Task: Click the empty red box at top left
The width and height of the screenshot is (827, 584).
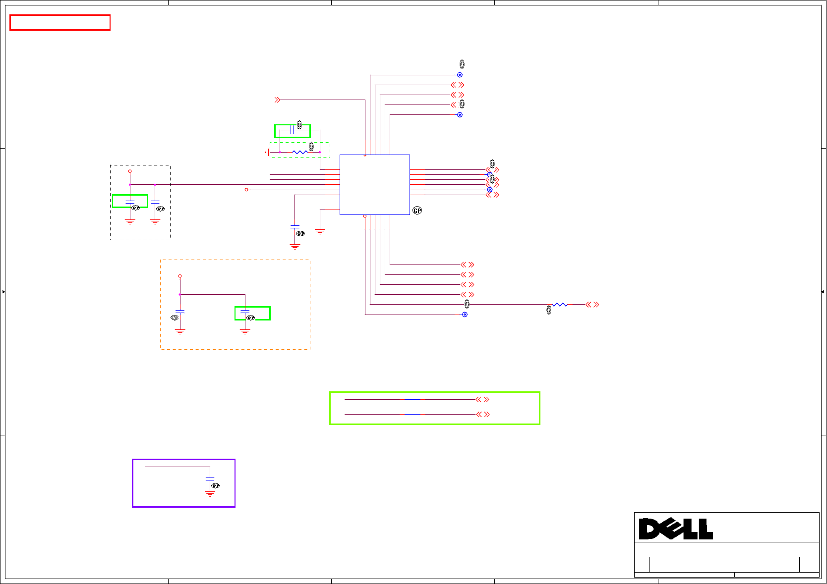Action: coord(60,23)
